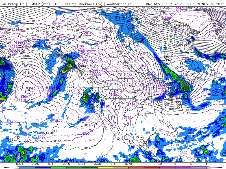
Task: Click the 990 pressure contour label
Action: 182,63
